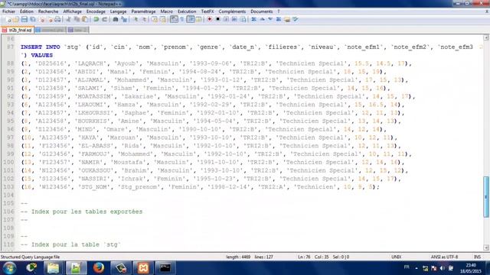The width and height of the screenshot is (490, 275).
Task: Play back the recorded macro
Action: [226, 20]
